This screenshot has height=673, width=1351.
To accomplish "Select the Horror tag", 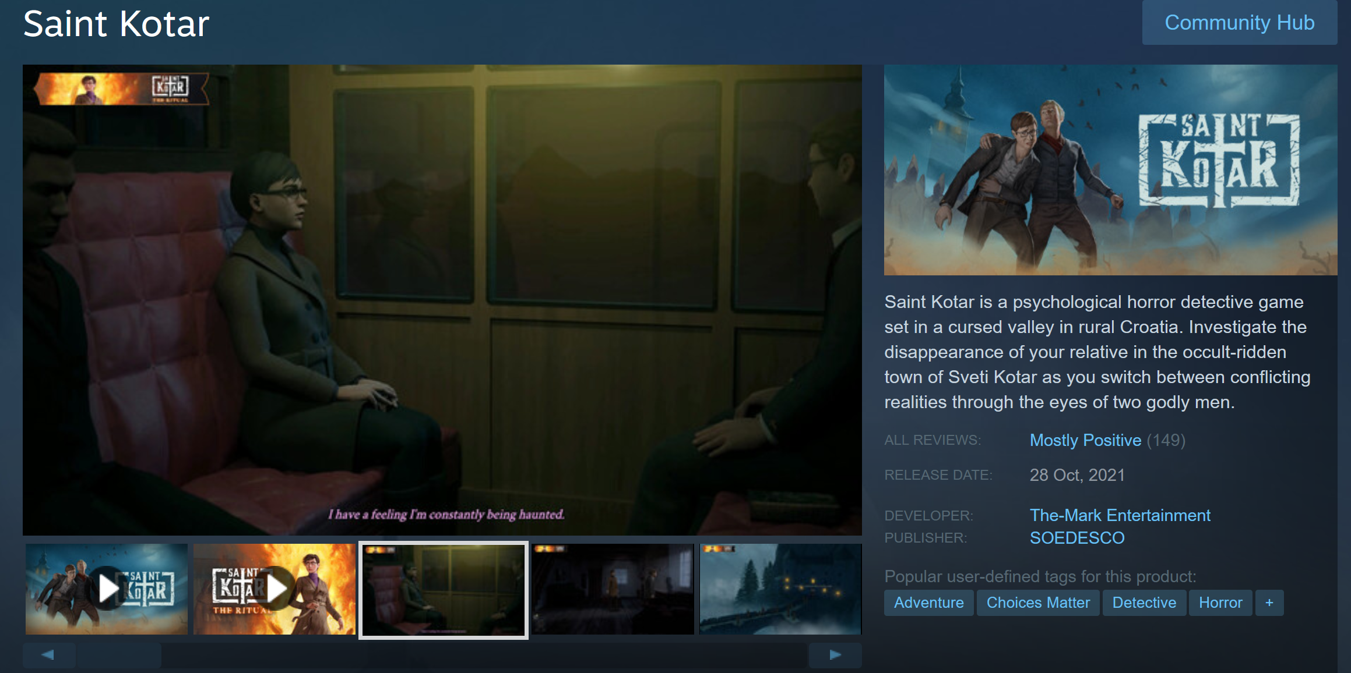I will pos(1220,603).
